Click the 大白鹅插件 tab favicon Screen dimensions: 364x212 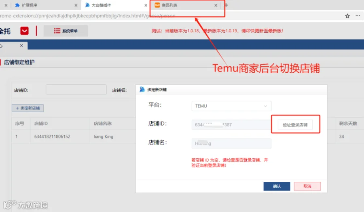coord(87,5)
